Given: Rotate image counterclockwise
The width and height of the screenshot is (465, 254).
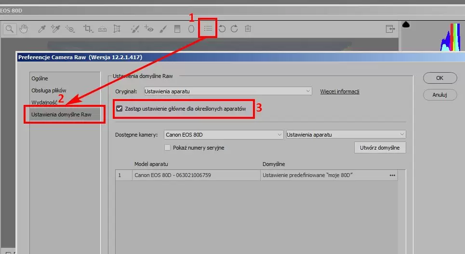Looking at the screenshot, I should 222,29.
